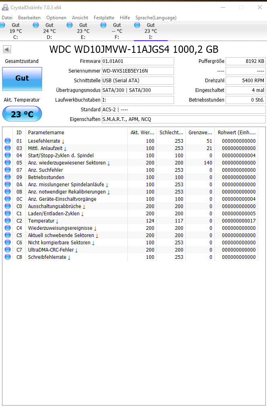Screen dimensions: 267x408
Task: Click status orb for Anz. Suchfehler row
Action: pyautogui.click(x=8, y=170)
